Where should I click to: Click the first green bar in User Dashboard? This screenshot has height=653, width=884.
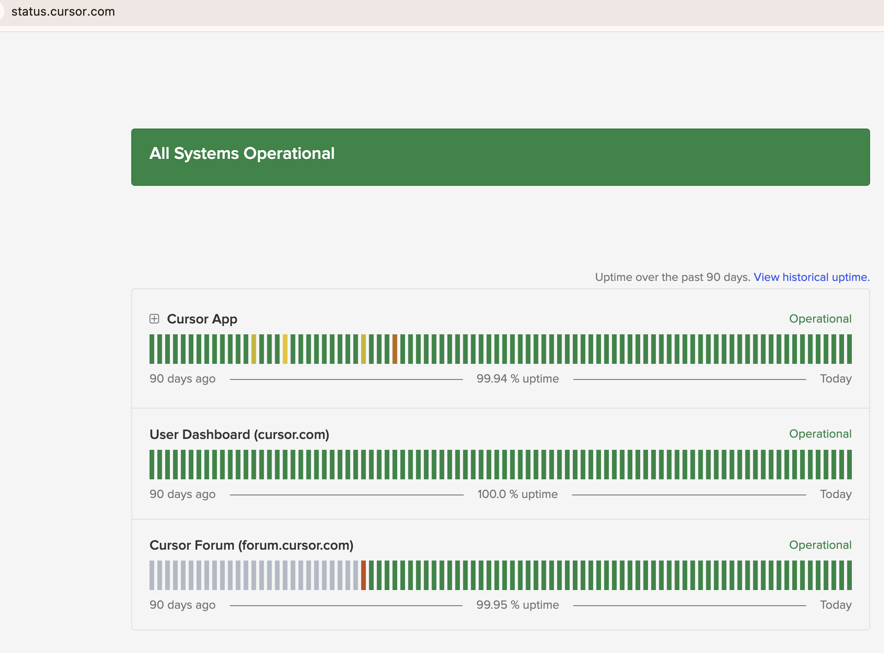(152, 465)
